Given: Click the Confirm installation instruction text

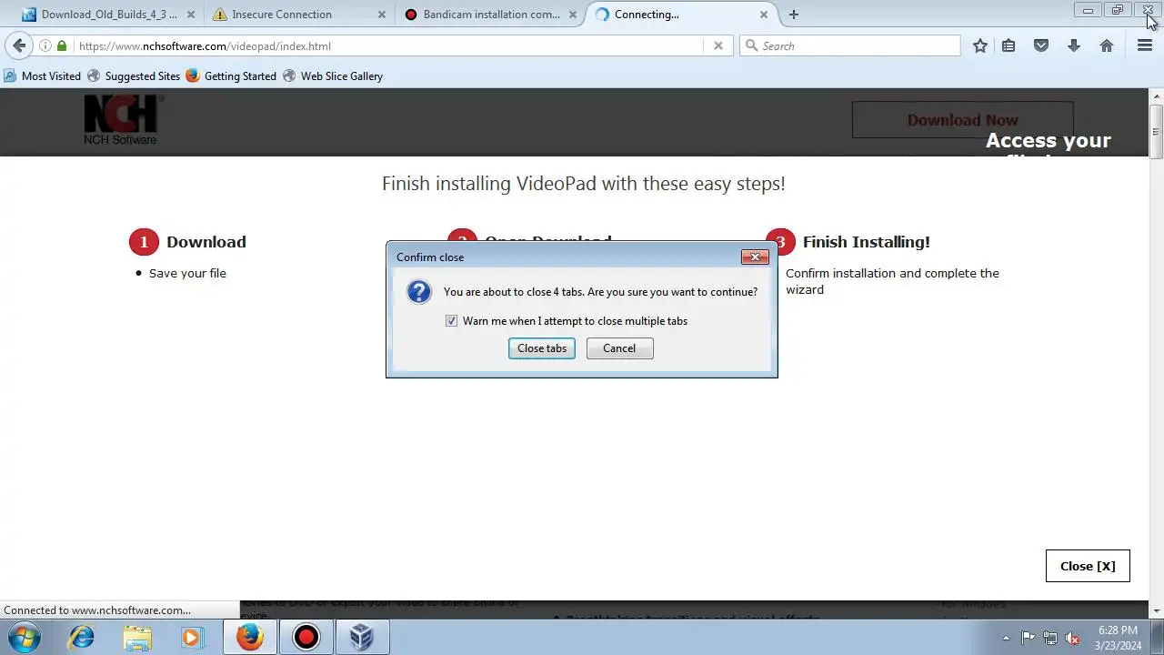Looking at the screenshot, I should [x=892, y=281].
